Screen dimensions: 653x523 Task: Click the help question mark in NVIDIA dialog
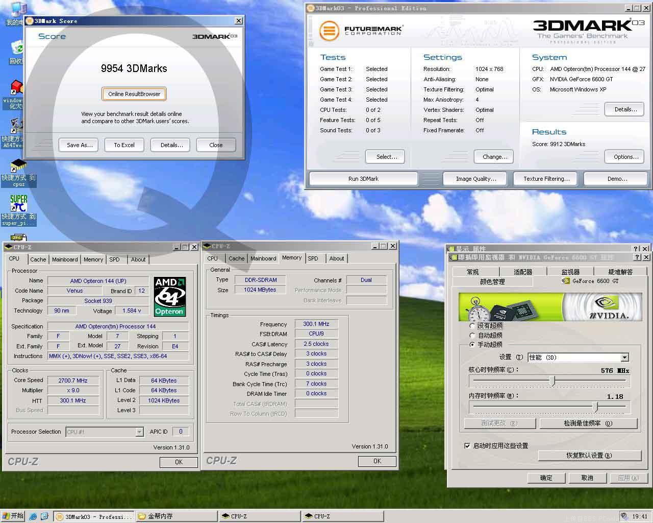(x=637, y=257)
